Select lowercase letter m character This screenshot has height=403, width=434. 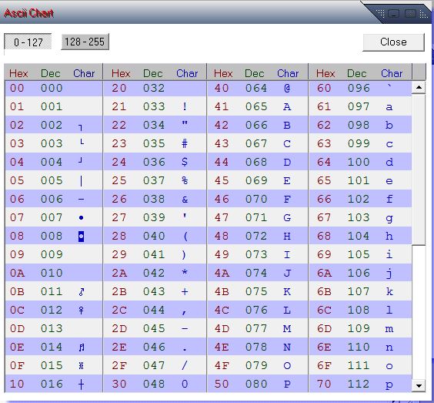pos(389,329)
